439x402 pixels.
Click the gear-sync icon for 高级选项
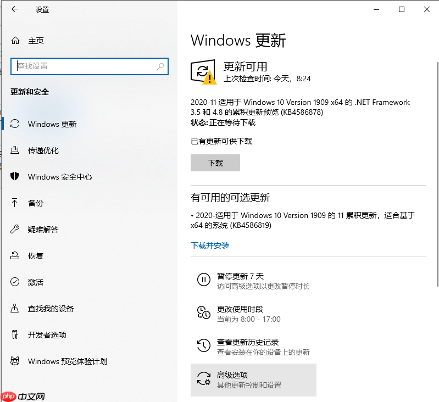pos(203,378)
